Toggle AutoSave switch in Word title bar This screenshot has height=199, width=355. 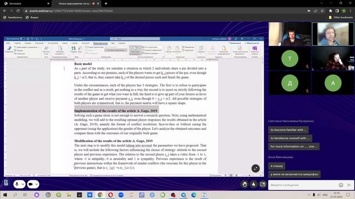(x=22, y=39)
